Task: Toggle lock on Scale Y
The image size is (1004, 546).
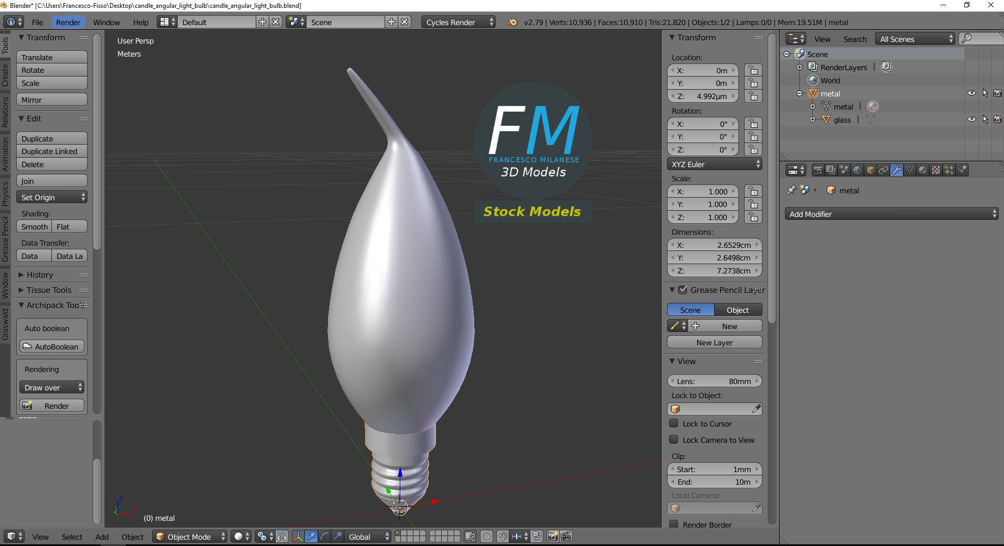Action: point(753,204)
